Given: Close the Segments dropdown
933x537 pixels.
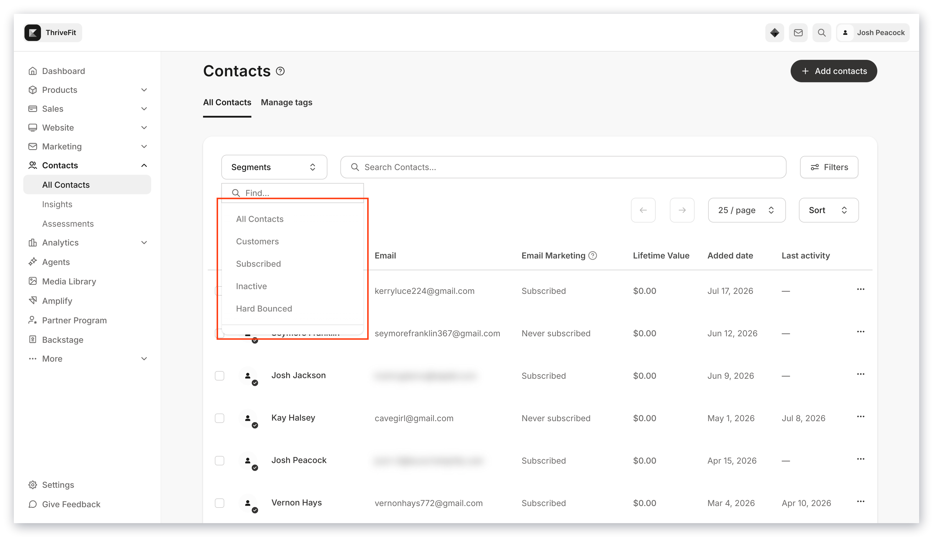Looking at the screenshot, I should pyautogui.click(x=274, y=167).
